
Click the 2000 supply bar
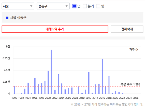click(48, 82)
